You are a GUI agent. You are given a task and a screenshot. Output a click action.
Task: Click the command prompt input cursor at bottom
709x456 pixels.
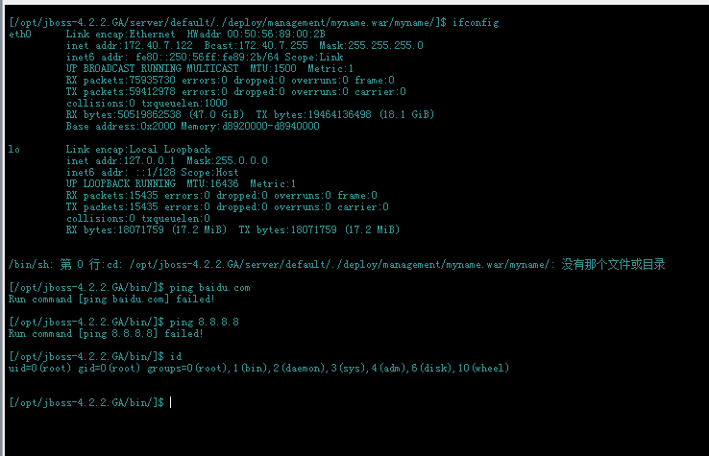(x=170, y=402)
